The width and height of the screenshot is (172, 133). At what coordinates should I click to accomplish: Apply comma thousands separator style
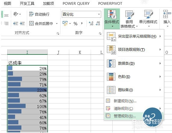pyautogui.click(x=82, y=23)
